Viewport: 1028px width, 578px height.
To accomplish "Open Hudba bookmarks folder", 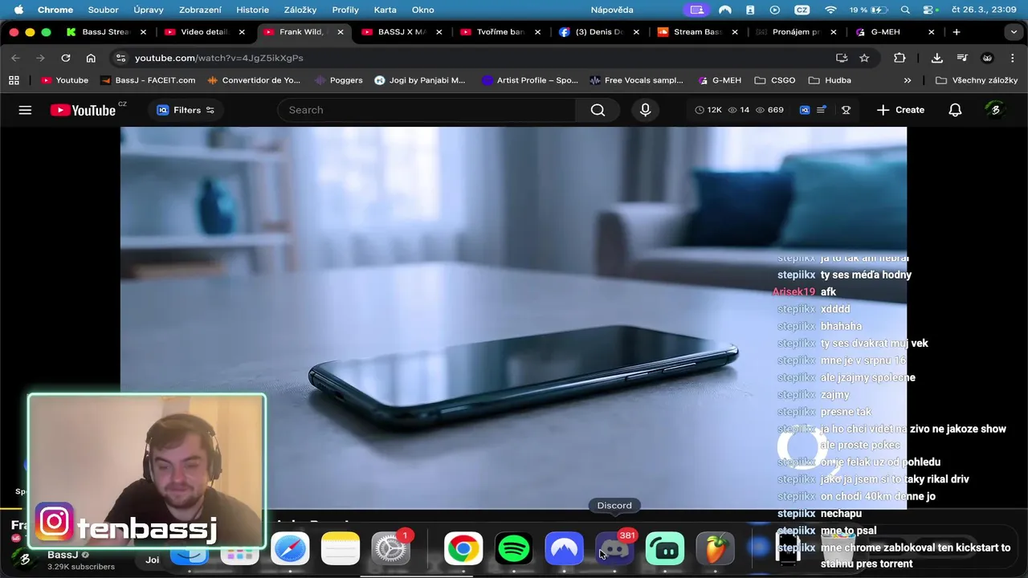I will click(x=830, y=80).
